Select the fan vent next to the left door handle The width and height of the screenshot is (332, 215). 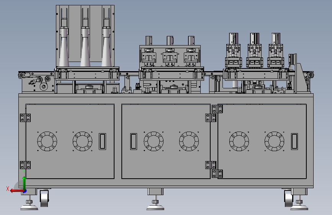pos(82,142)
